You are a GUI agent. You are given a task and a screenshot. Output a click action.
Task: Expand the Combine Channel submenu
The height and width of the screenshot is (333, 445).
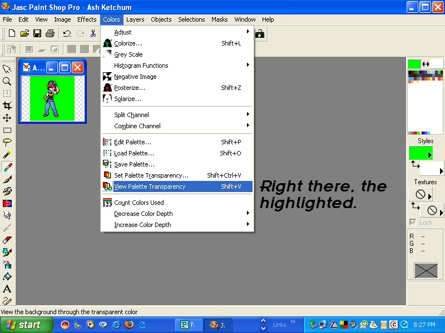point(177,126)
